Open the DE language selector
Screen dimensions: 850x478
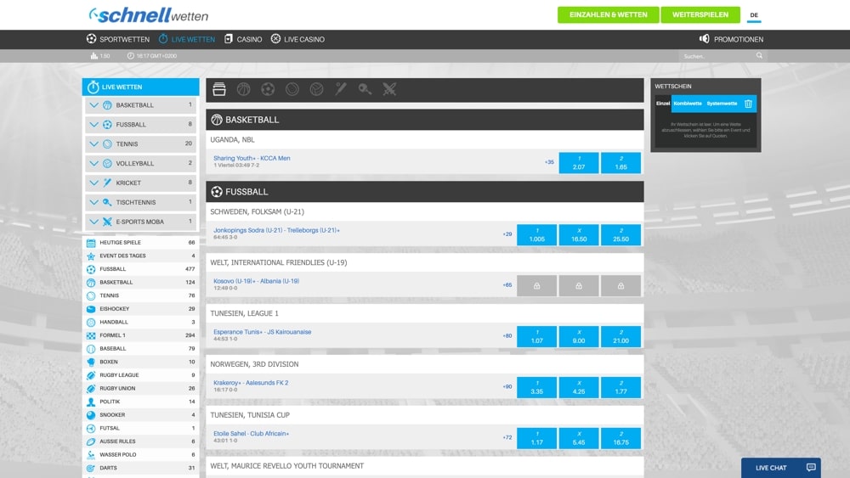tap(754, 15)
